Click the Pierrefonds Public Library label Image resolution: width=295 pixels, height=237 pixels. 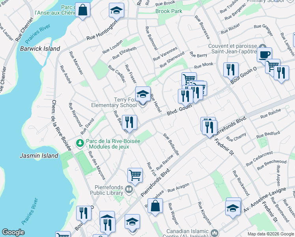[106, 190]
